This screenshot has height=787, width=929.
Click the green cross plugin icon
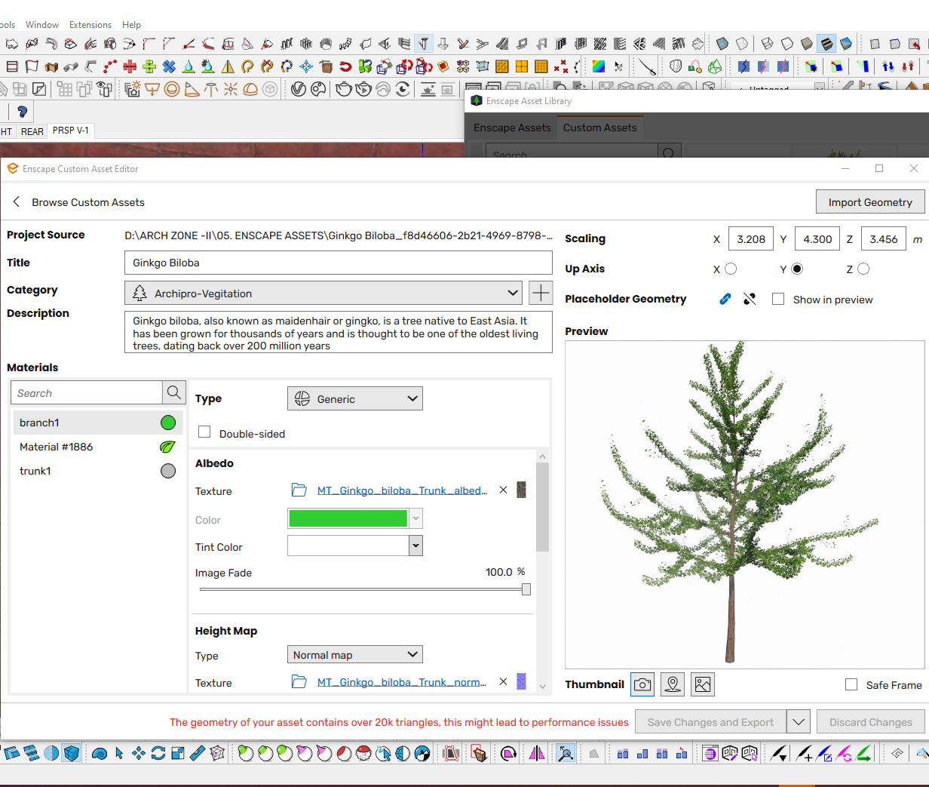(149, 66)
